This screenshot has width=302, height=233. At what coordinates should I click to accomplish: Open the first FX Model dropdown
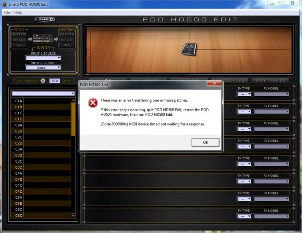(271, 94)
